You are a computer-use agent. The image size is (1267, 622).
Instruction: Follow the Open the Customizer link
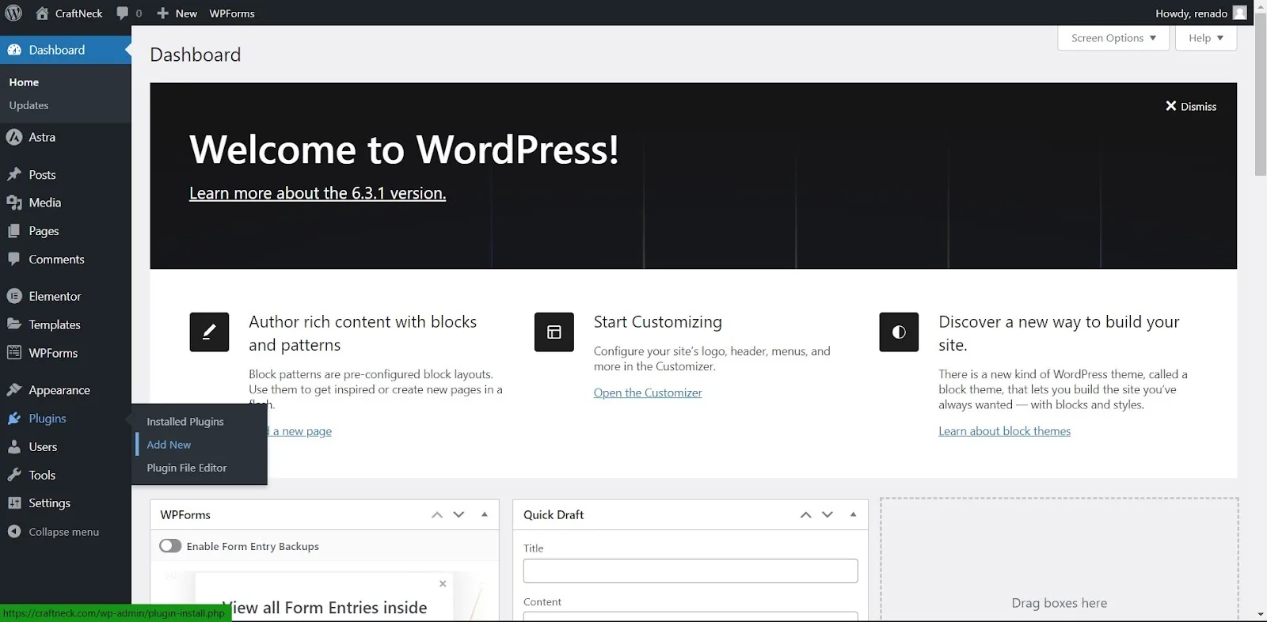click(x=648, y=393)
